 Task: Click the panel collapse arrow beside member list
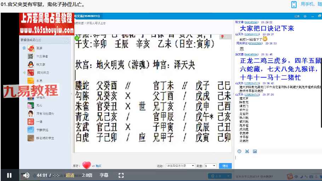coord(71,94)
